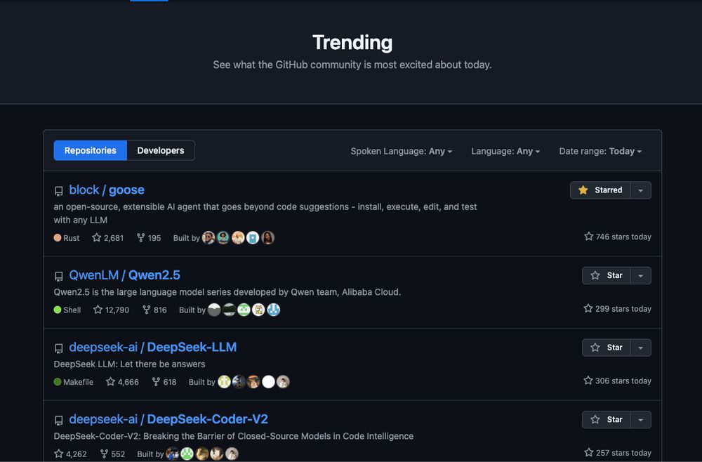Expand the star list dropdown for DeepSeek-LLM
Screen dimensions: 702x462
[641, 348]
